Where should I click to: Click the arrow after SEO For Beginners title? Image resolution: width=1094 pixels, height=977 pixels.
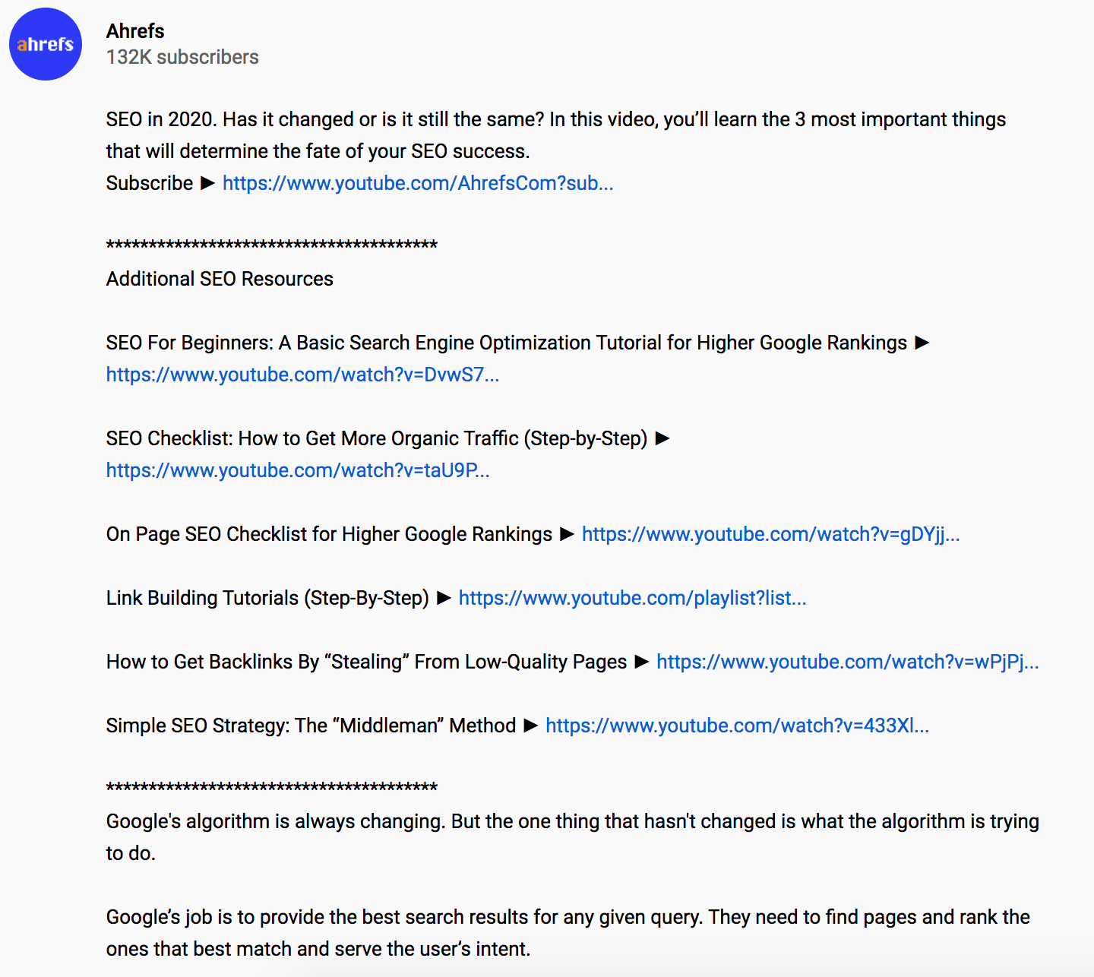(x=922, y=343)
